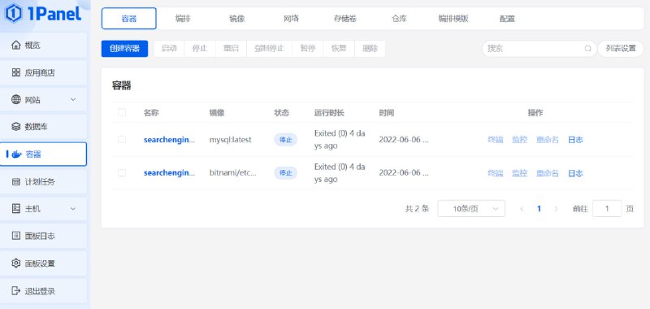The width and height of the screenshot is (650, 309).
Task: Open the 概览 home icon
Action: click(15, 45)
